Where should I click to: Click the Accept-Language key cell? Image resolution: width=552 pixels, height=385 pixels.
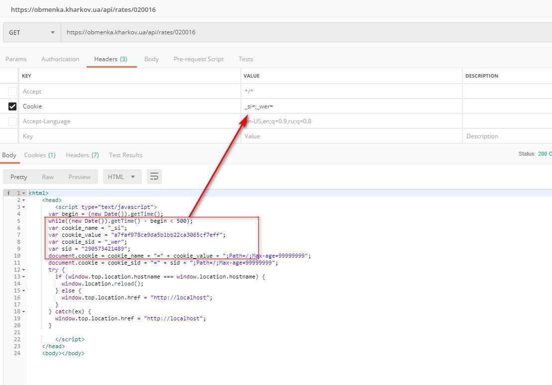tap(129, 121)
